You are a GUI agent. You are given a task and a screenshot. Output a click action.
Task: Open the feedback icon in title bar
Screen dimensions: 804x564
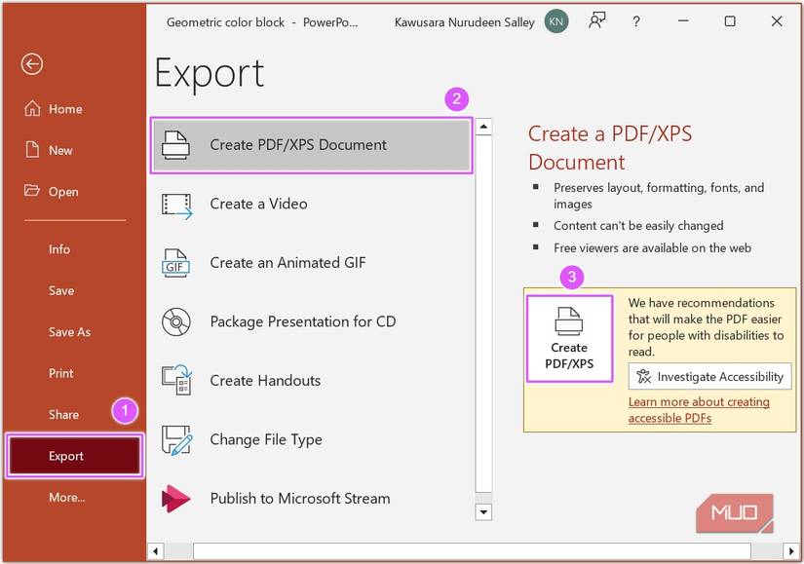(x=597, y=21)
